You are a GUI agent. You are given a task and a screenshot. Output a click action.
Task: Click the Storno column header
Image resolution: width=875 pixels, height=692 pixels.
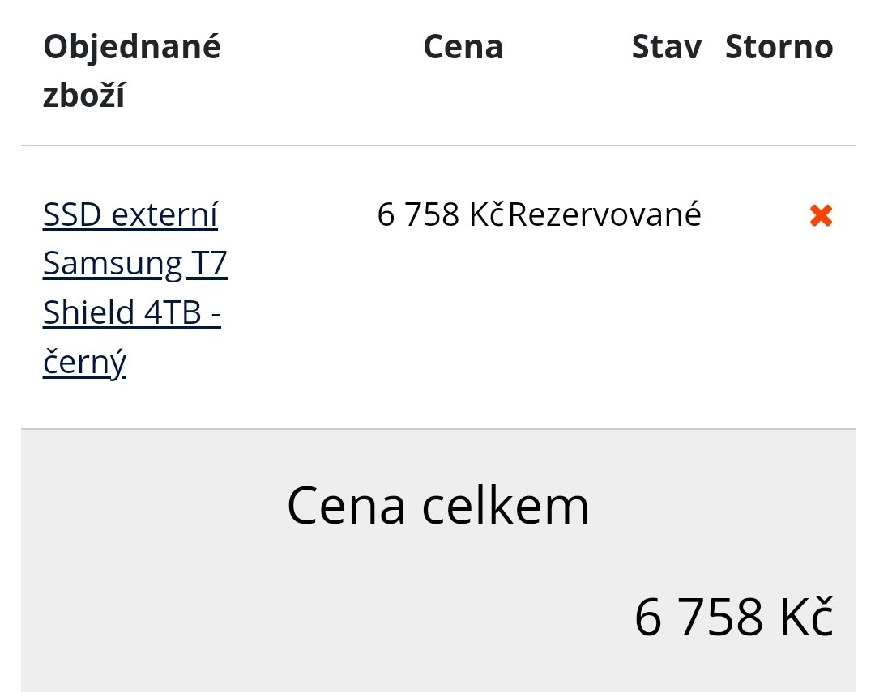779,47
